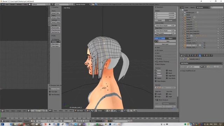Toggle the Bevel overlay checkbox

[x=167, y=73]
